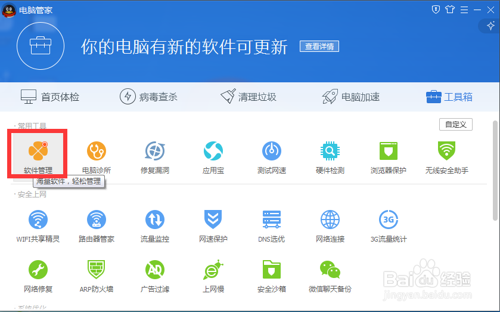The image size is (500, 312).
Task: Open the 广告过滤 ad filter
Action: click(x=155, y=276)
